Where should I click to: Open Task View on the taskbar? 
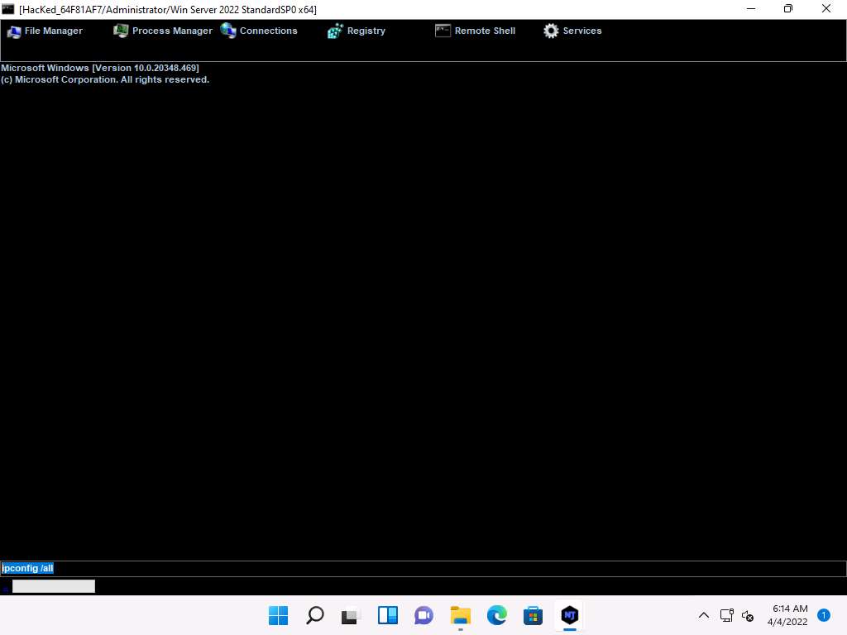tap(352, 615)
